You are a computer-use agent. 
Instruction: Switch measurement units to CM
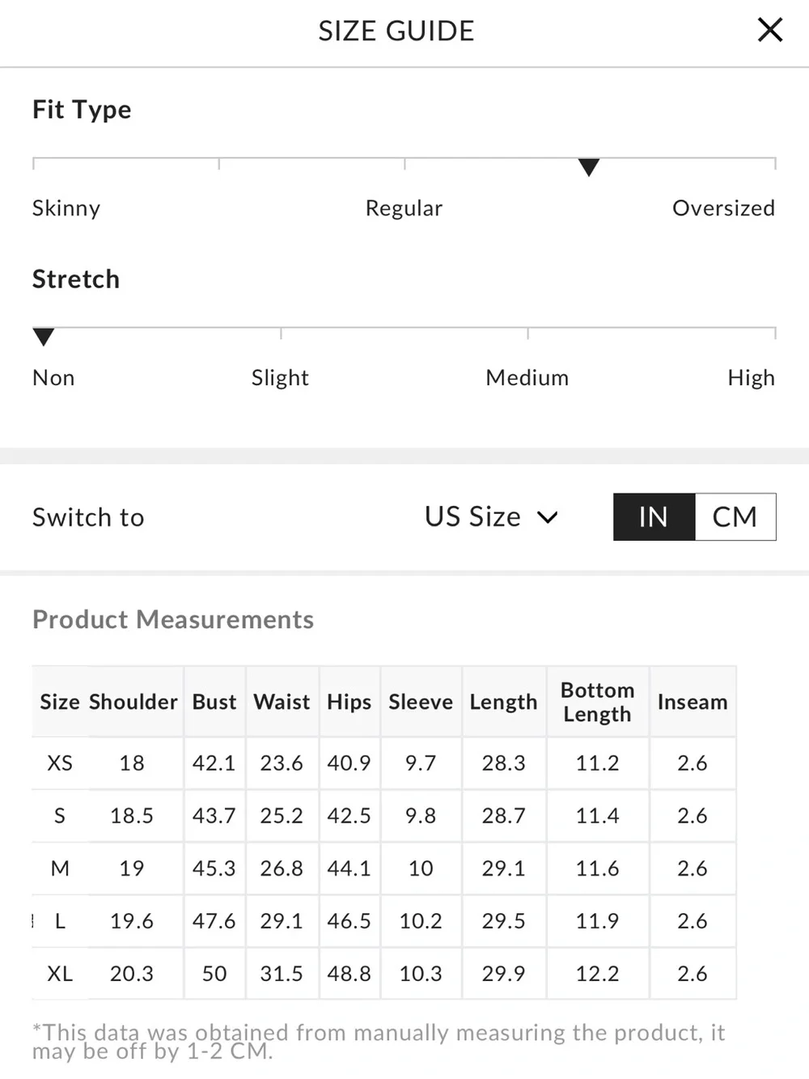tap(735, 516)
